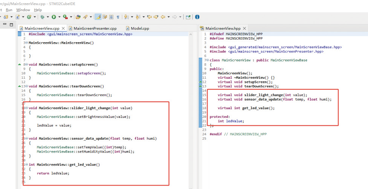Click the new C source file icon

coord(18,17)
